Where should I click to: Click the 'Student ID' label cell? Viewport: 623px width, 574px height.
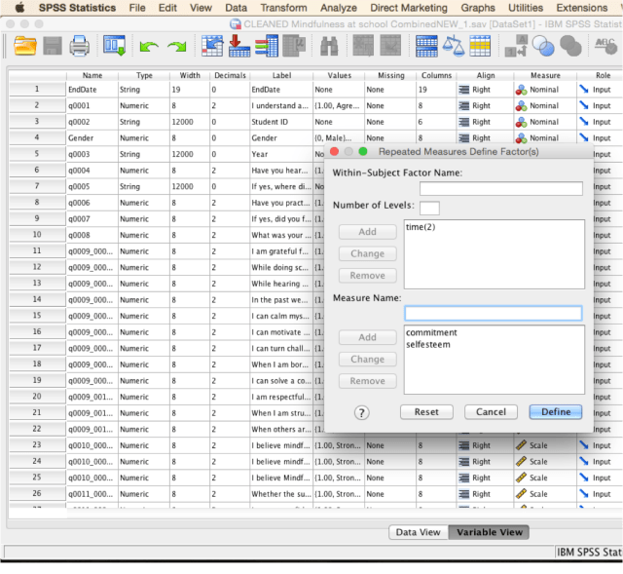coord(281,122)
